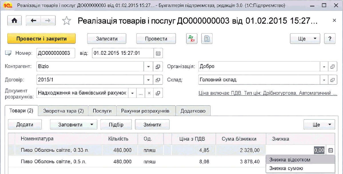Switch to the Рахунки розрахунків tab
The height and width of the screenshot is (174, 343).
pos(145,111)
